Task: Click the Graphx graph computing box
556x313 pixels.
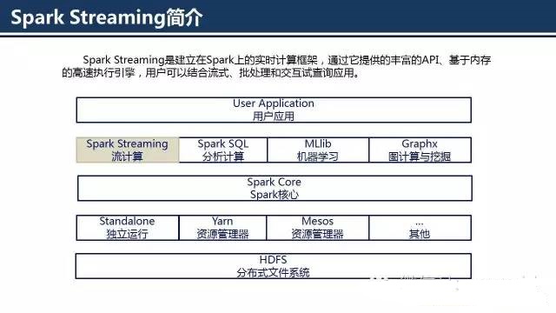Action: pyautogui.click(x=420, y=150)
